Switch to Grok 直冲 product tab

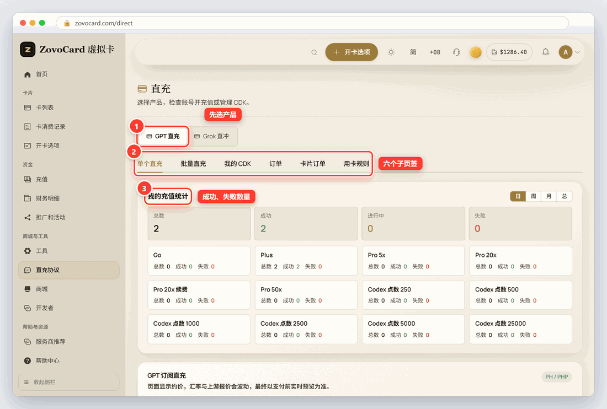pos(212,137)
